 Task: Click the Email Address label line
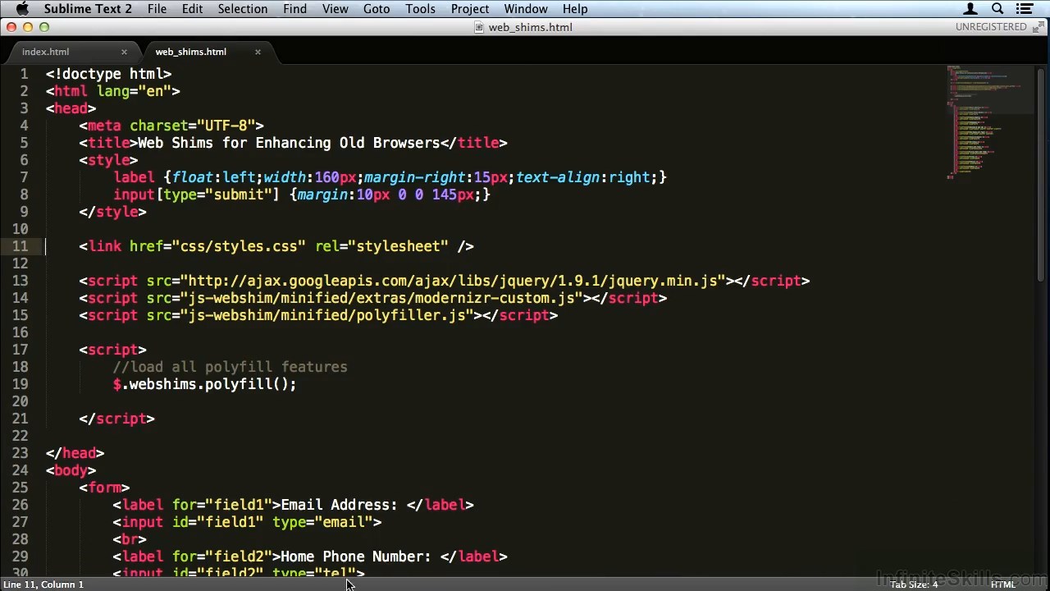[x=294, y=505]
